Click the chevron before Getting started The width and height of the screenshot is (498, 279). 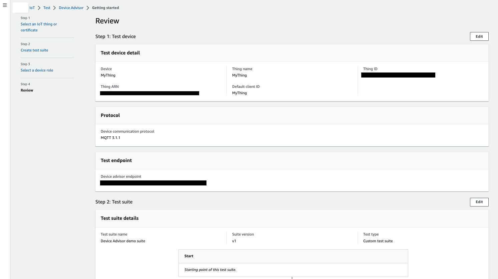point(88,8)
